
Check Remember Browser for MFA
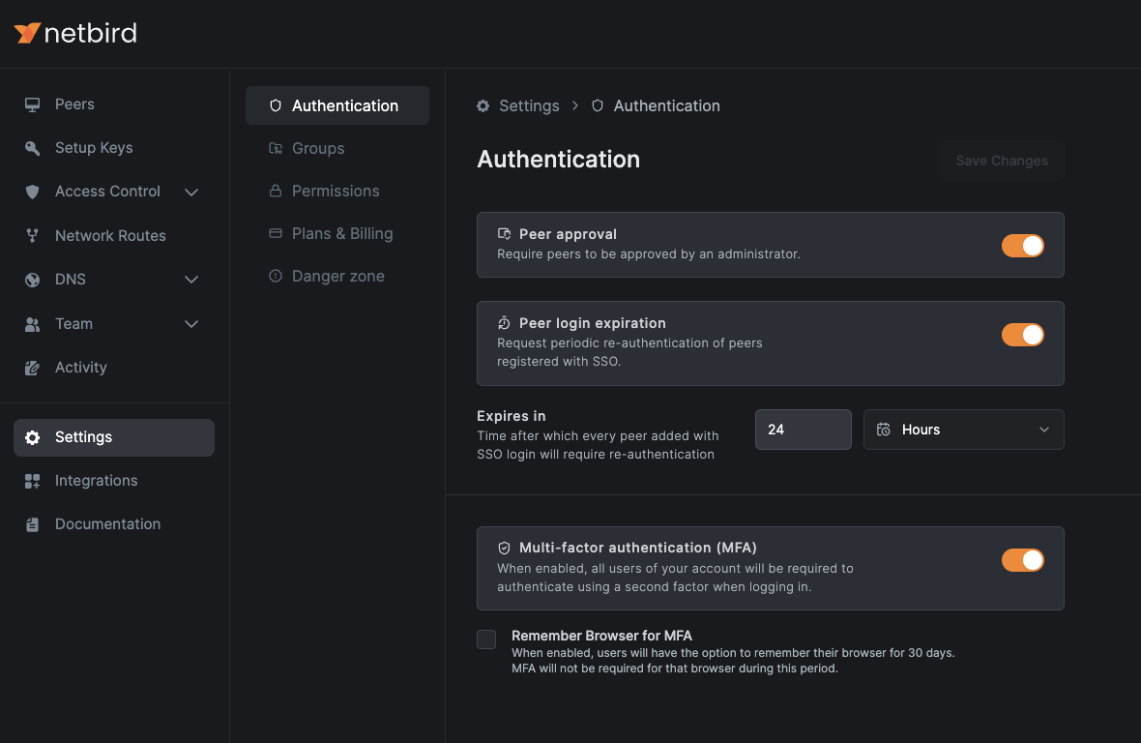pos(485,639)
